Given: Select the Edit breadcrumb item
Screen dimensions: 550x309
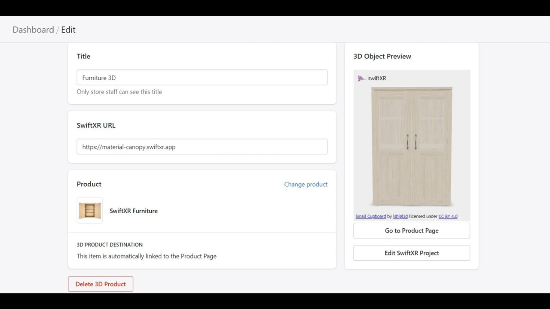Looking at the screenshot, I should (x=68, y=30).
